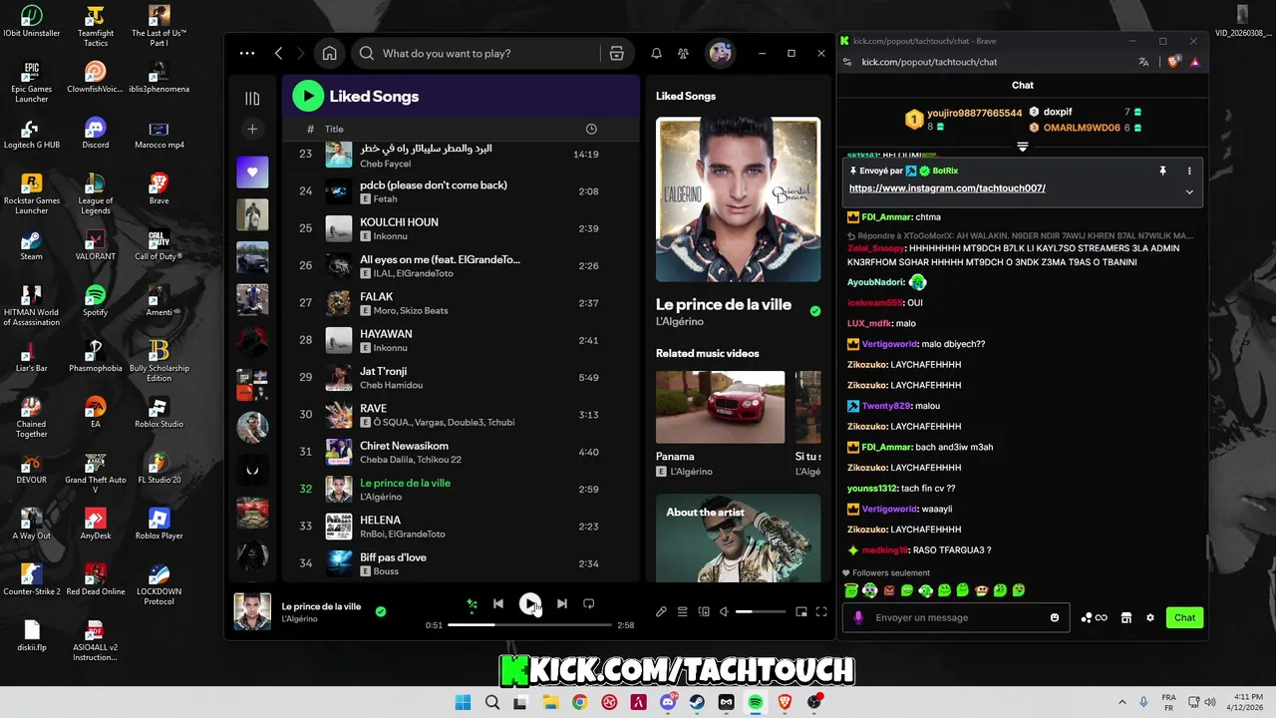Screen dimensions: 1276x718
Task: Click the username Vertigoworld saying waaayli
Action: (x=890, y=509)
